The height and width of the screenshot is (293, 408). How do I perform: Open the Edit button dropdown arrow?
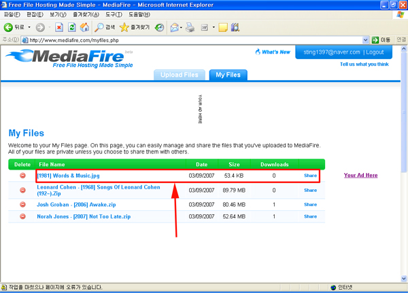point(214,27)
